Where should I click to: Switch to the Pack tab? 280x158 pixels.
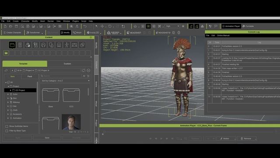coord(30,76)
